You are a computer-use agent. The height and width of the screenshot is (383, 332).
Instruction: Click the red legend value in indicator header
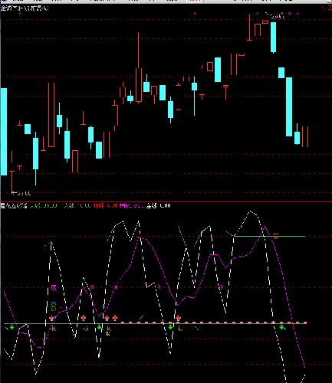105,205
